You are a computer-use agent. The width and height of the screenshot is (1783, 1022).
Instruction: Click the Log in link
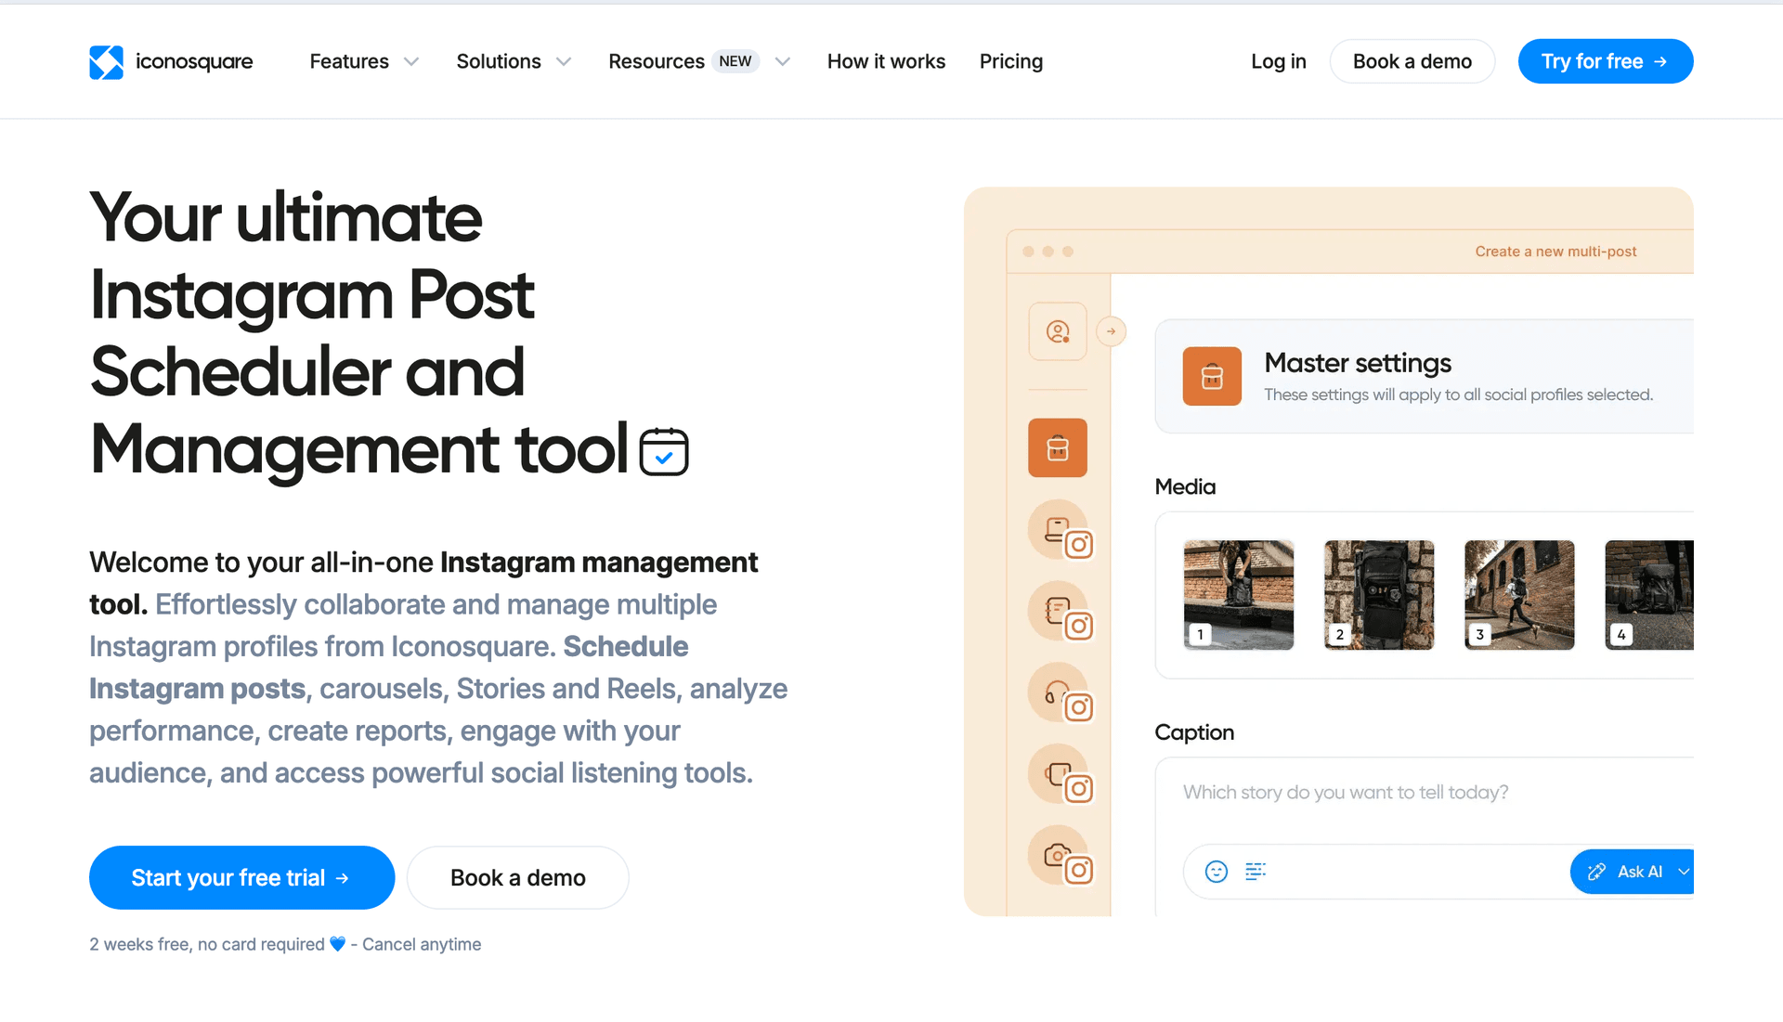[1279, 61]
